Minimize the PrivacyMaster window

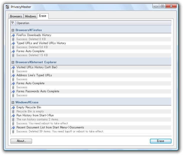[x=156, y=6]
